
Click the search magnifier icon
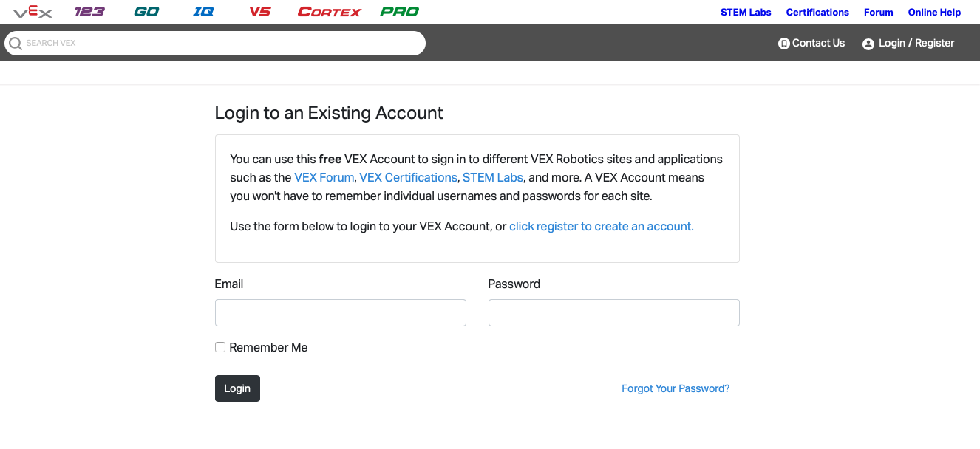16,43
